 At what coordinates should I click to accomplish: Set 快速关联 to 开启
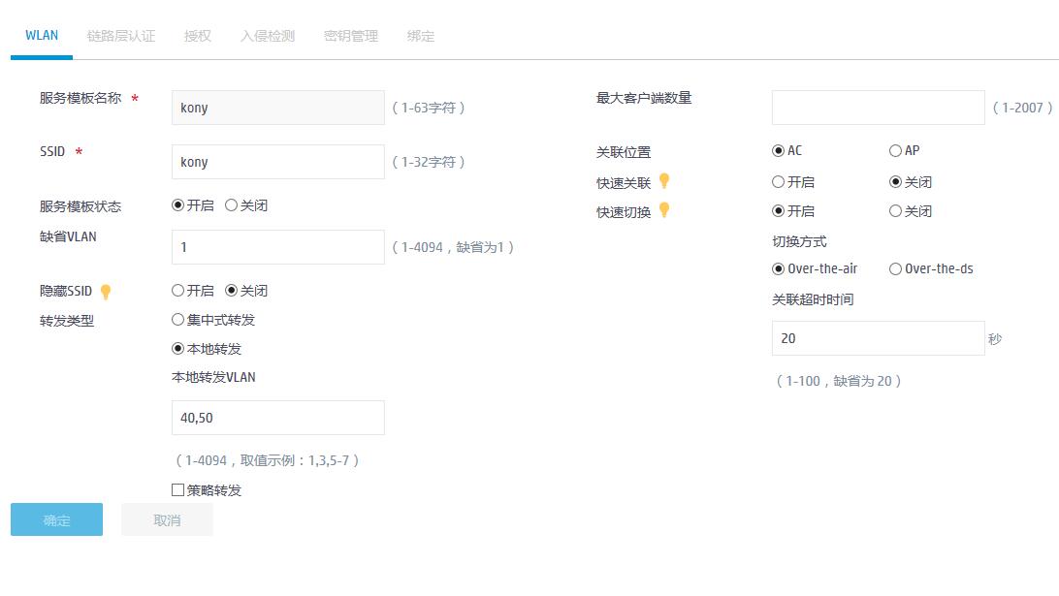click(x=778, y=182)
